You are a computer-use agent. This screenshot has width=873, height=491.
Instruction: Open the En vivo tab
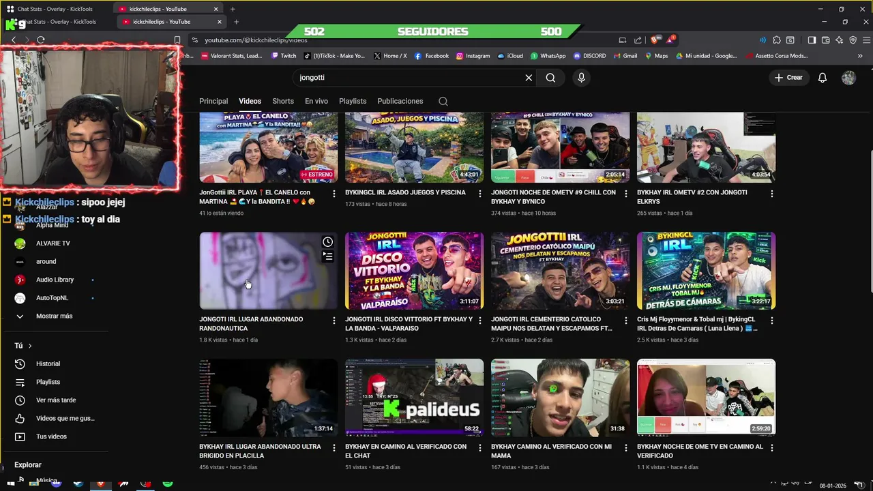coord(316,101)
